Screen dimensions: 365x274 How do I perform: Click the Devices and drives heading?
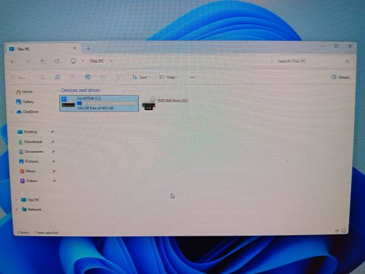81,90
